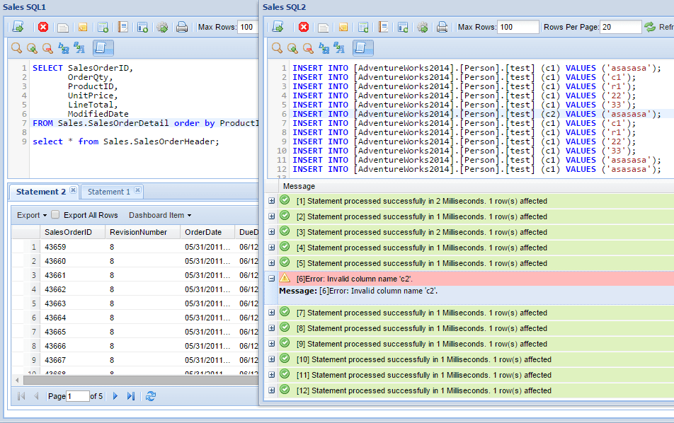Click the change case icon in Sales SQL2
The image size is (674, 423).
tap(339, 48)
